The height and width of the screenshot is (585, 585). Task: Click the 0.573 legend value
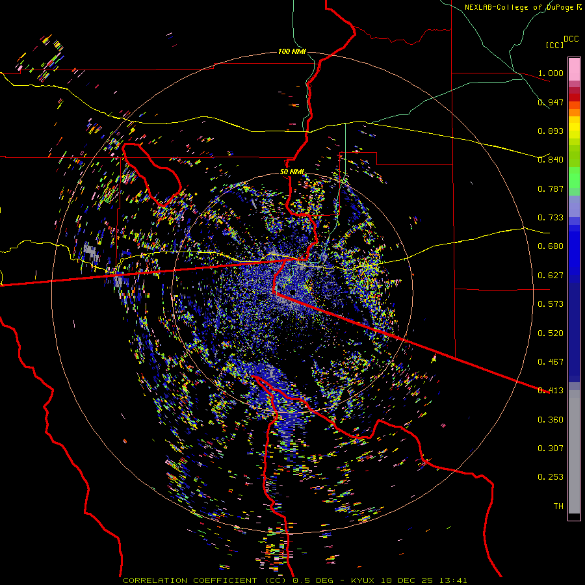tap(551, 304)
